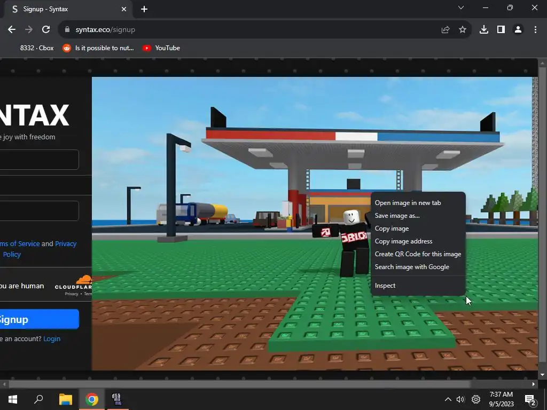
Task: Show hidden system tray icons
Action: [x=448, y=399]
